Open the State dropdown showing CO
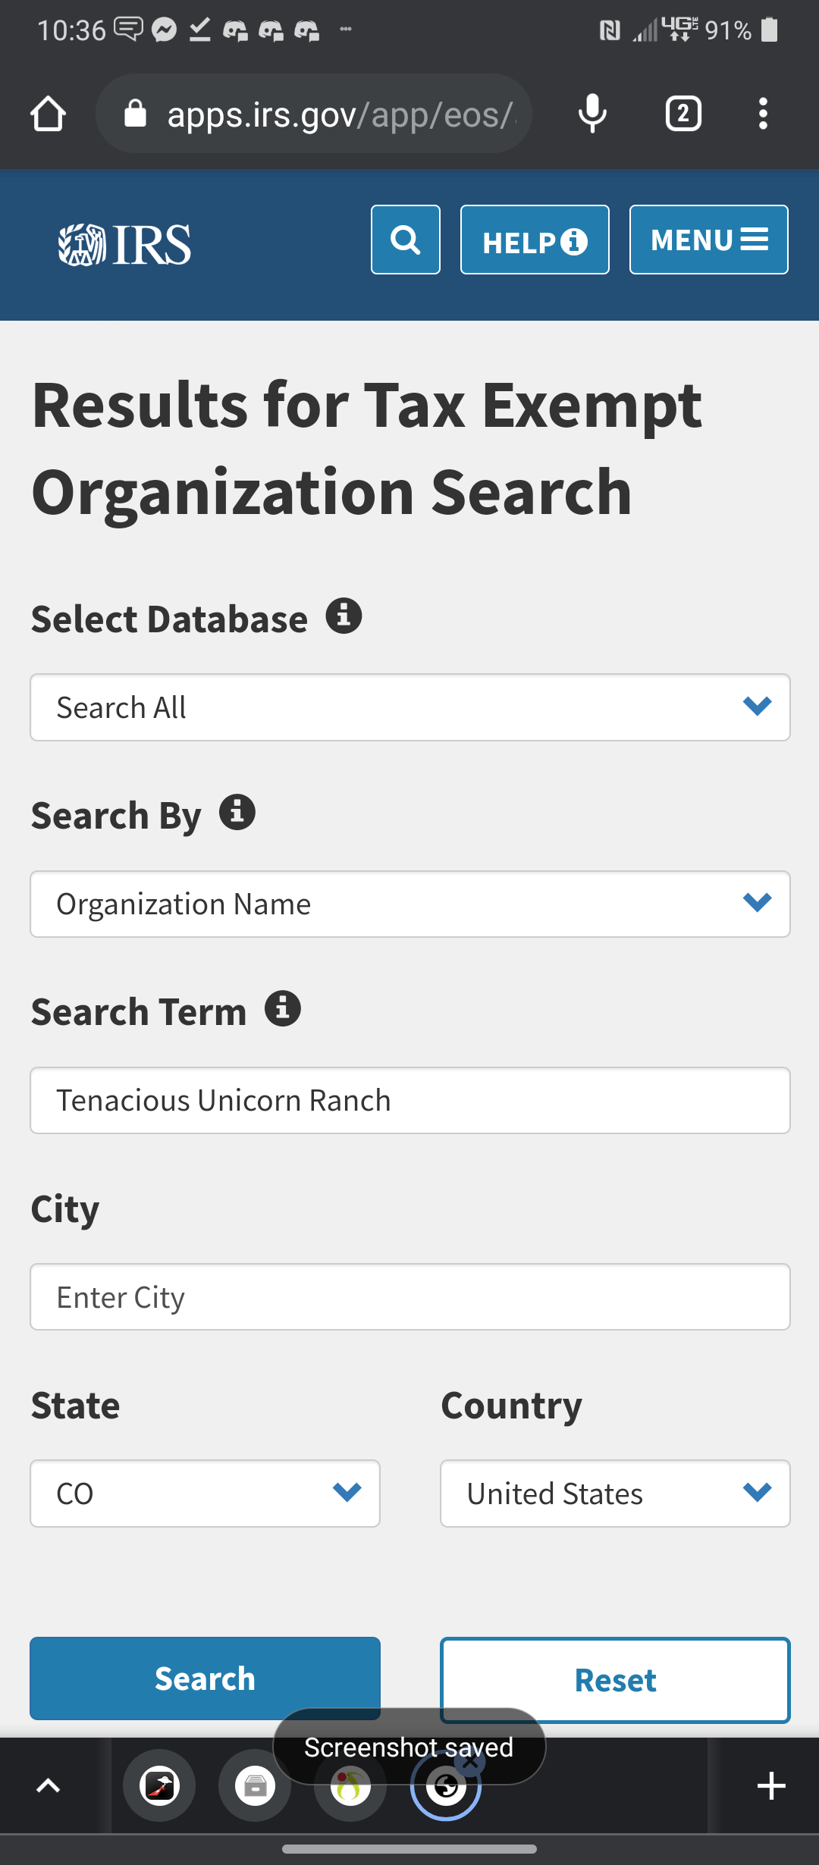 (205, 1494)
